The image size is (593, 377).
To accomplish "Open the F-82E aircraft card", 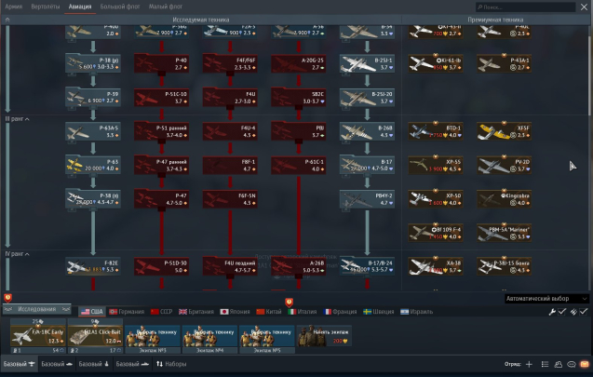I will (x=92, y=266).
